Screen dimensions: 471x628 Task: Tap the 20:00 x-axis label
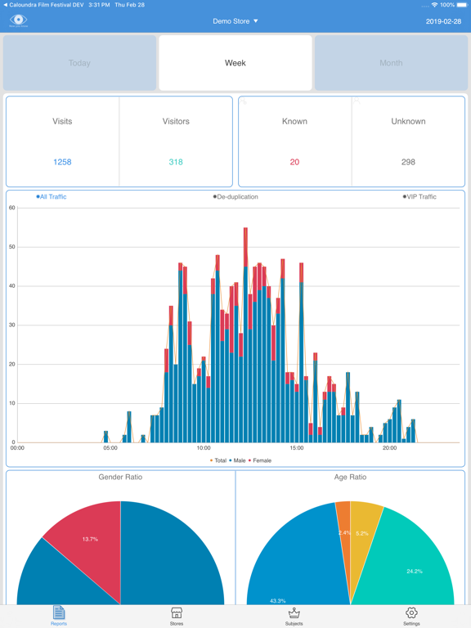pyautogui.click(x=390, y=448)
